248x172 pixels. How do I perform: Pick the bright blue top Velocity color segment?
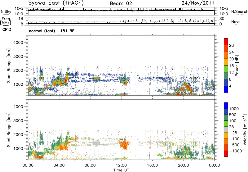[226, 106]
